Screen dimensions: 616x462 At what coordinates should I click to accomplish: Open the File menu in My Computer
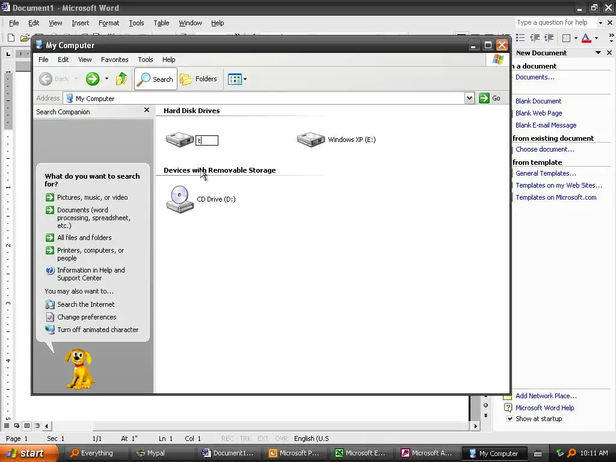click(43, 60)
